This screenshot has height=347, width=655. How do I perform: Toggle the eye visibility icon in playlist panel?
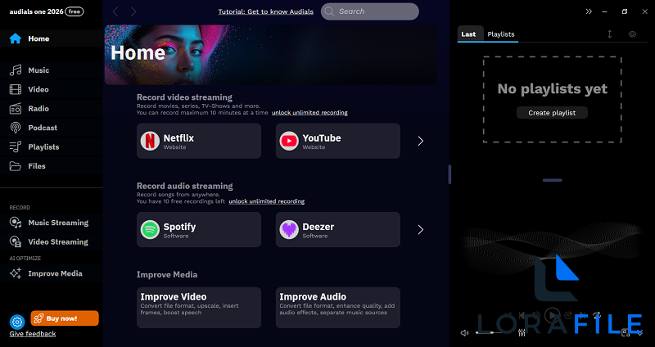point(632,34)
